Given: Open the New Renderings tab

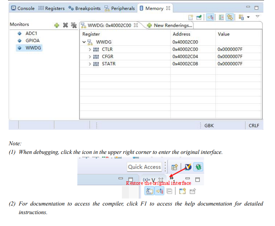Looking at the screenshot, I should pos(170,25).
